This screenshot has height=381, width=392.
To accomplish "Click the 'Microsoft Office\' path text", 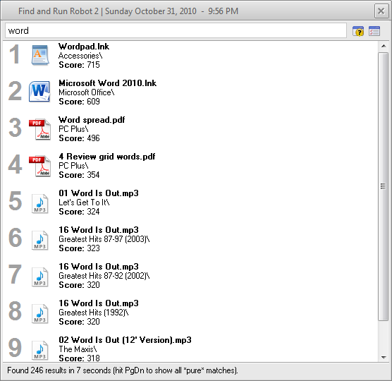I will (87, 92).
